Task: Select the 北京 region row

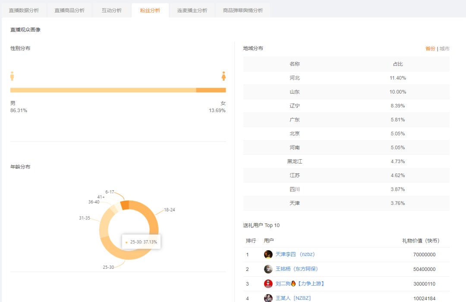Action: tap(346, 134)
